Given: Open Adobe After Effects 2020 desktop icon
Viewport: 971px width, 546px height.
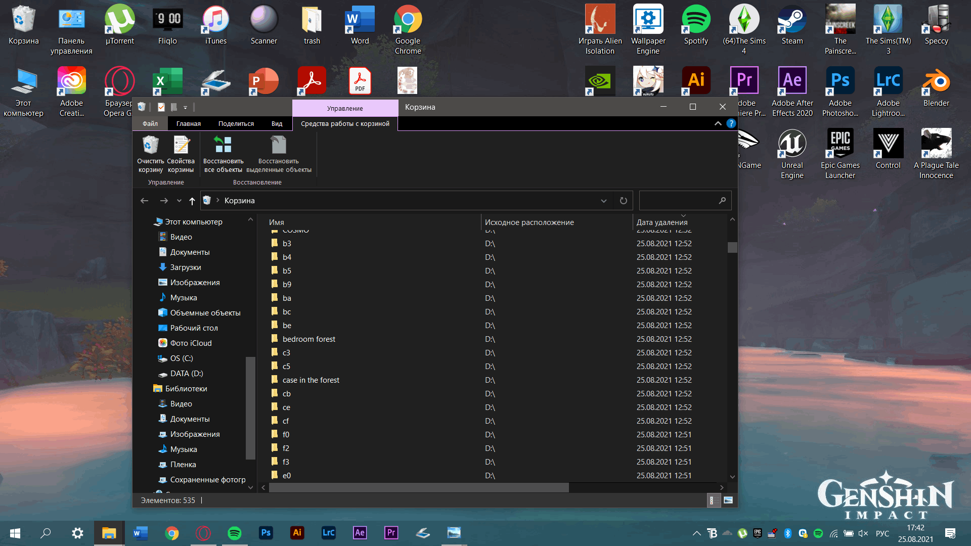Looking at the screenshot, I should (x=792, y=92).
